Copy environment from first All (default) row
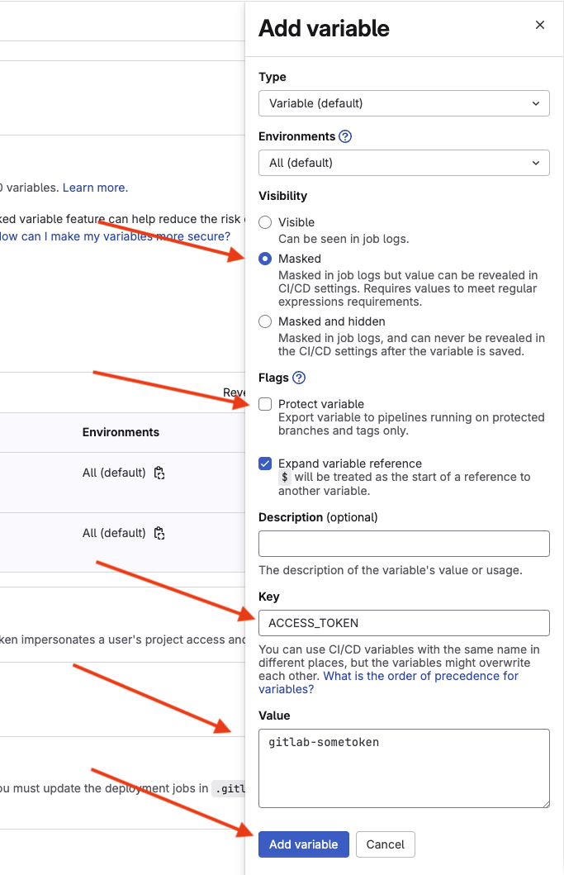564x875 pixels. pos(159,473)
